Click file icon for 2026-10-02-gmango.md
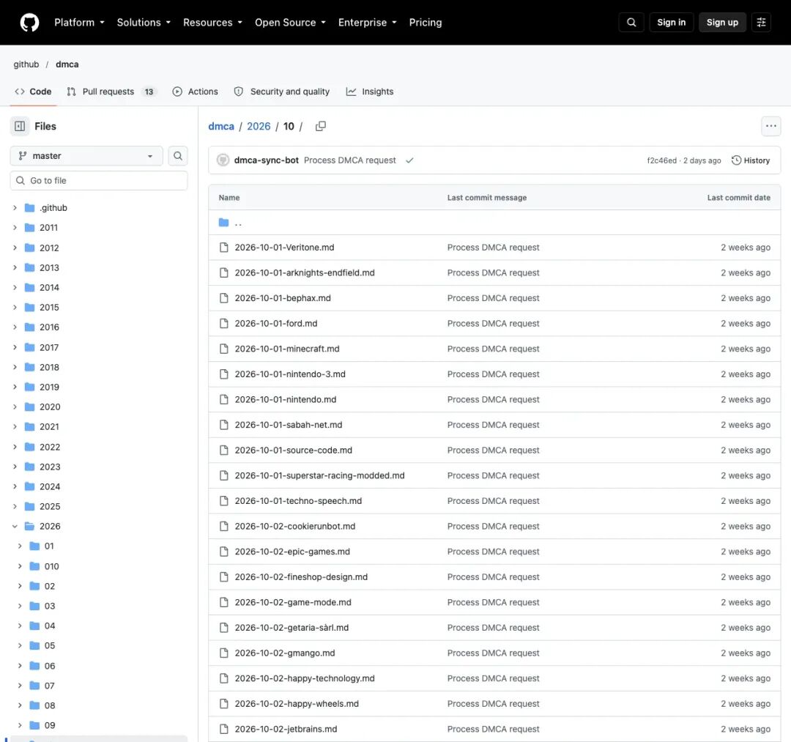Viewport: 791px width, 742px height. (224, 653)
